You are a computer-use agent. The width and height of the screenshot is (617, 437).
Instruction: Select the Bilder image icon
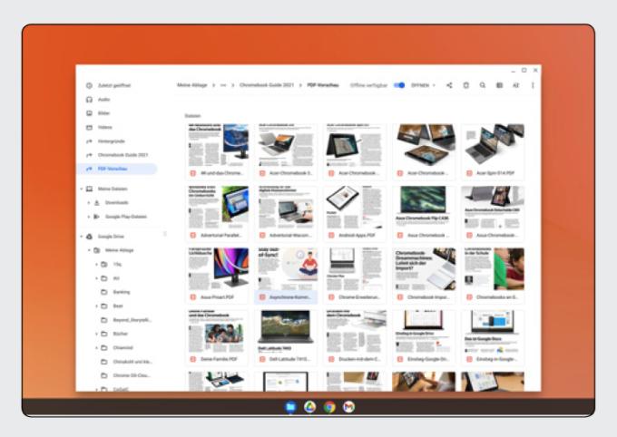89,113
